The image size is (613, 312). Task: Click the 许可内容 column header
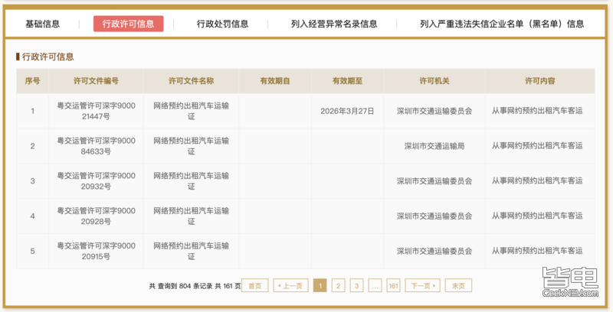pyautogui.click(x=540, y=81)
